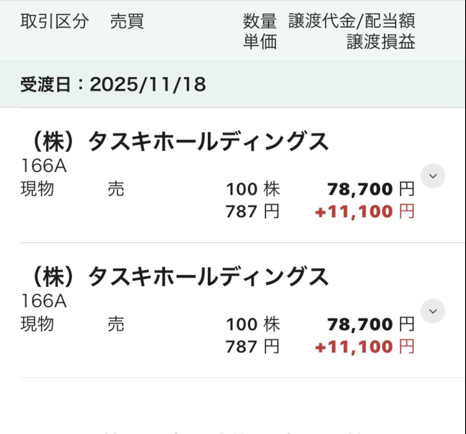The width and height of the screenshot is (466, 434).
Task: Click the 単価 column header
Action: [260, 42]
